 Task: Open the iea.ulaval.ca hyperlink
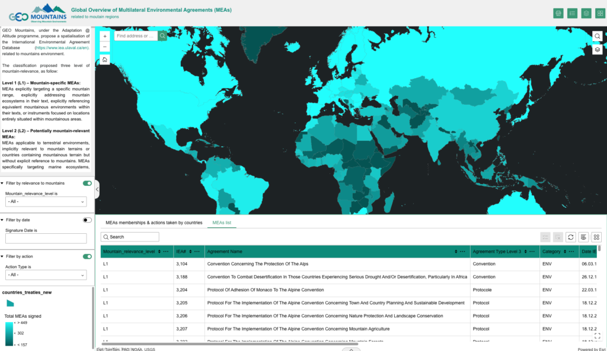(x=65, y=47)
